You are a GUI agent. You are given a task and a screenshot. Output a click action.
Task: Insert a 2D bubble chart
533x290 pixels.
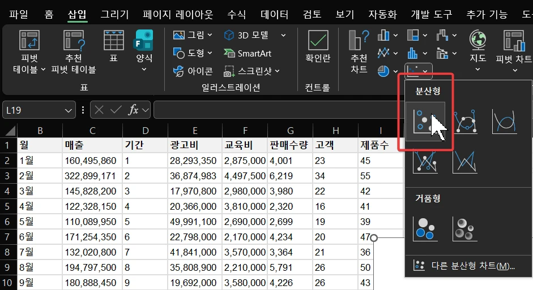pos(425,228)
